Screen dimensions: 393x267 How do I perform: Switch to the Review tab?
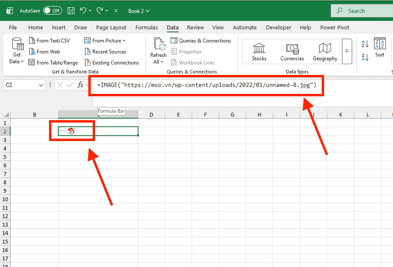(195, 27)
